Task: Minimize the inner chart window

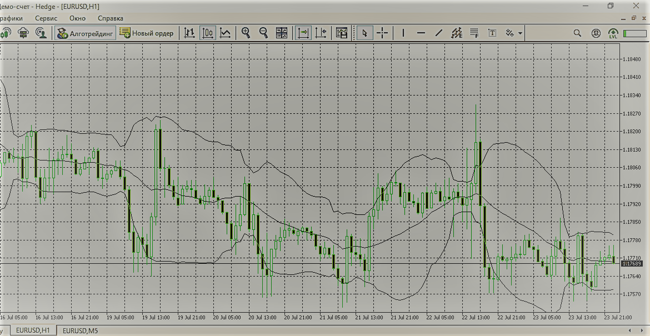Action: click(623, 18)
